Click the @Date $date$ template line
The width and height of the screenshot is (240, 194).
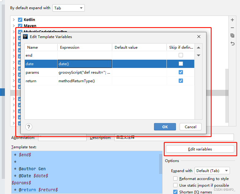[x=31, y=176]
